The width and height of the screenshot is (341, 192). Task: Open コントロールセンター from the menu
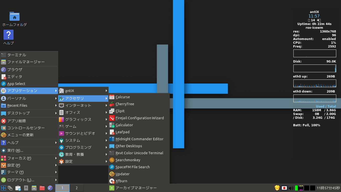[29, 128]
